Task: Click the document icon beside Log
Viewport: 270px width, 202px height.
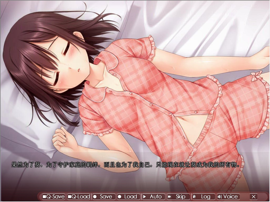Action: [194, 197]
